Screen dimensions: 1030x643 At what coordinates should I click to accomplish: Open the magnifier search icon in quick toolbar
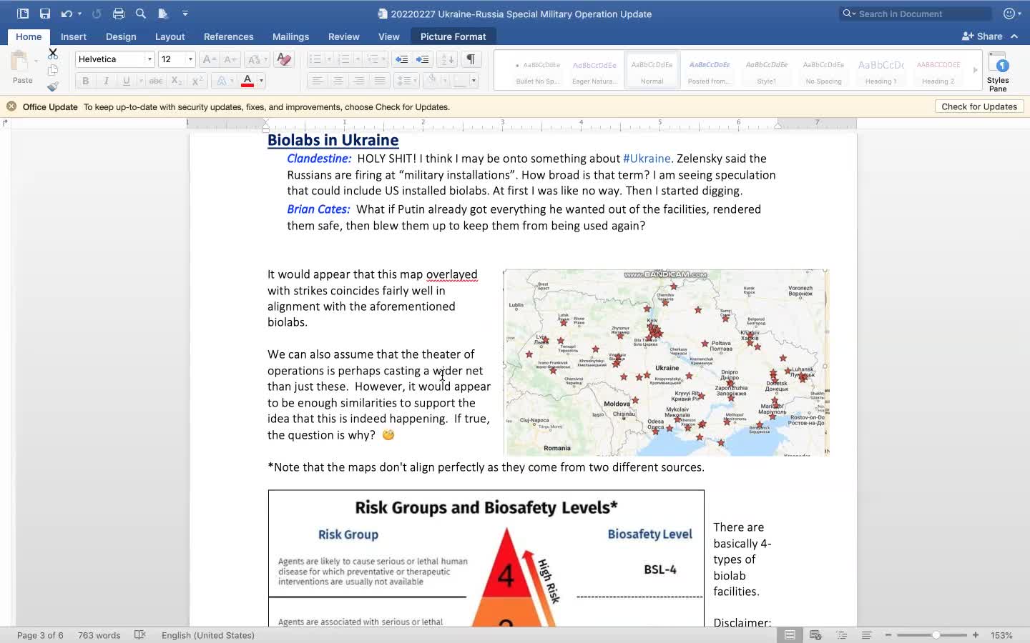[141, 14]
